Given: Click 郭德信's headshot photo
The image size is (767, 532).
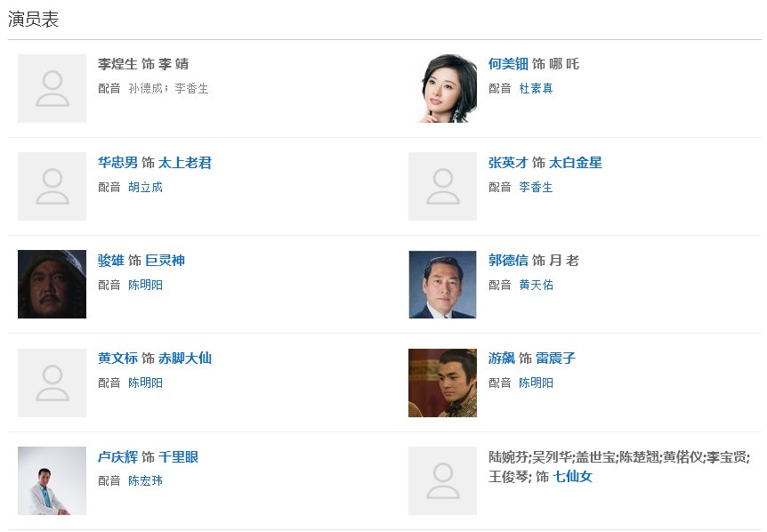Looking at the screenshot, I should click(x=442, y=284).
